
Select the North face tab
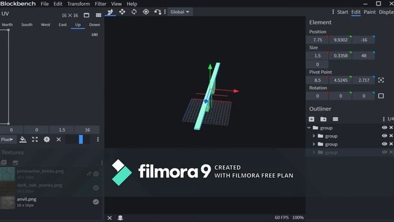[x=7, y=25]
